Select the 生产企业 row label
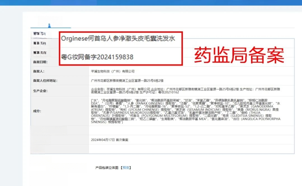Image resolution: width=302 pixels, height=186 pixels. click(x=40, y=91)
